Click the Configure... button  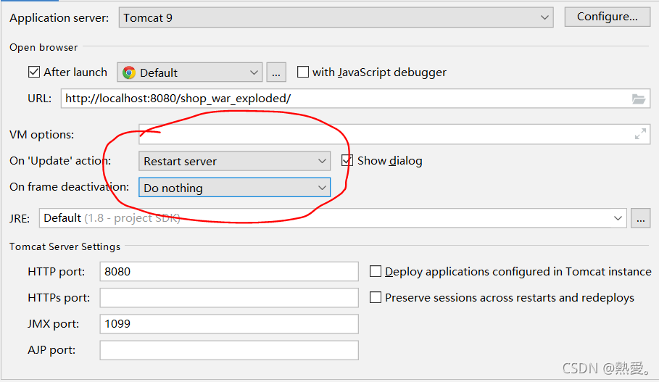[607, 17]
